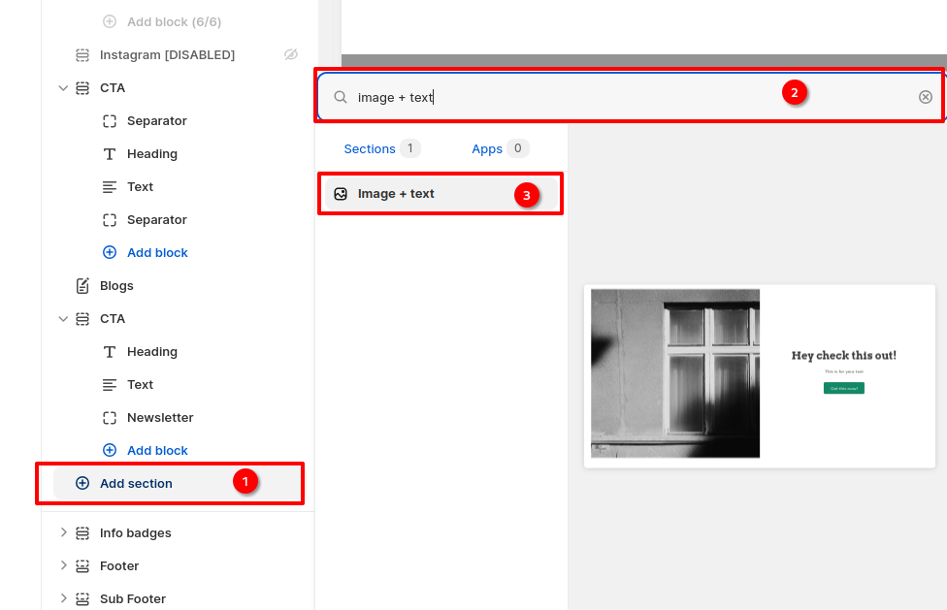Select the Image + text search result
This screenshot has height=610, width=947.
pos(396,194)
